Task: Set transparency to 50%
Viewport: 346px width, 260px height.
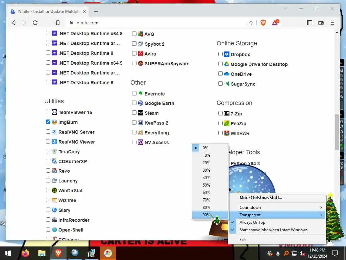Action: 209,185
